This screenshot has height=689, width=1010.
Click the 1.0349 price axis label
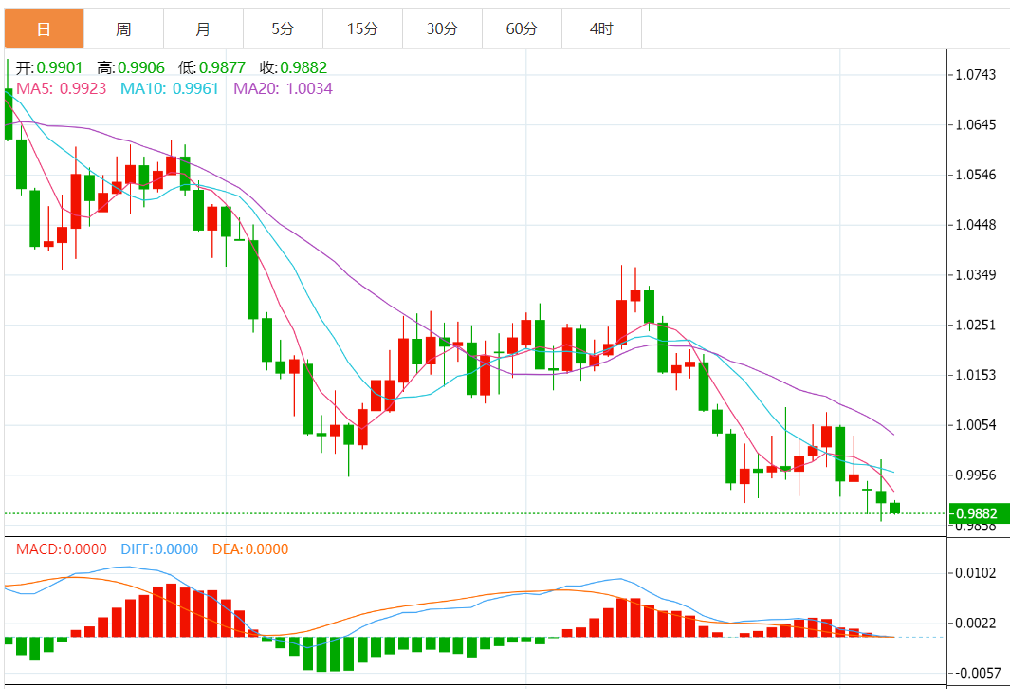(975, 275)
